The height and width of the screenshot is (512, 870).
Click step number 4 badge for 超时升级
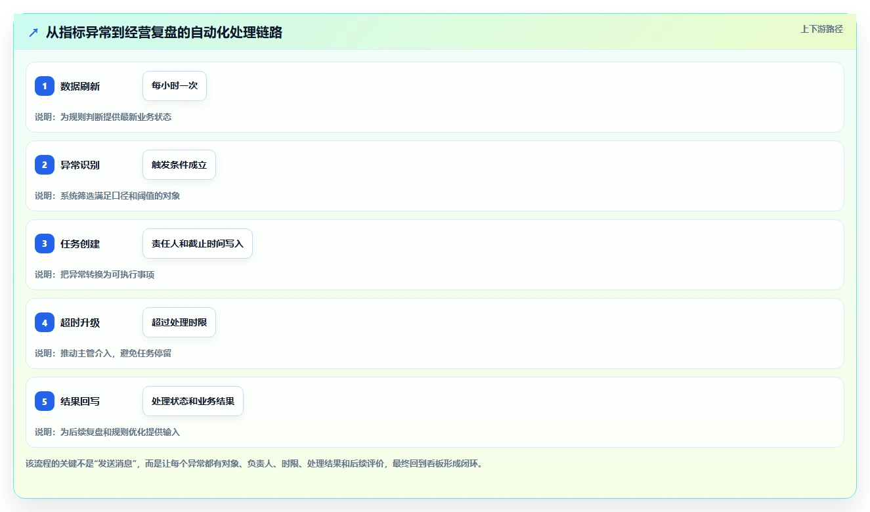45,322
